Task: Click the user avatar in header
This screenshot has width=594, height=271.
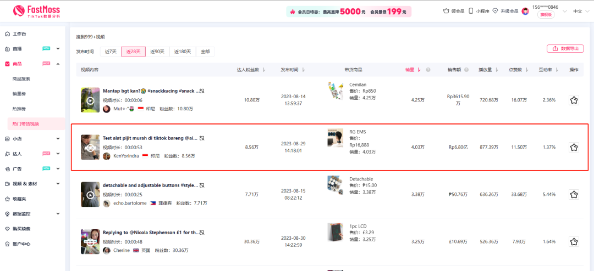Action: [525, 11]
